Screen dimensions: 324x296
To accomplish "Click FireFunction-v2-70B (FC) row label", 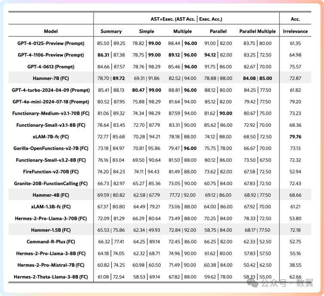I will [51, 172].
